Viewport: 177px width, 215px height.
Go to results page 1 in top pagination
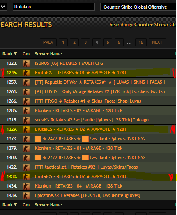coord(63,42)
